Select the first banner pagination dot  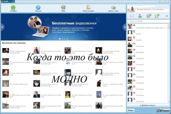[60, 38]
